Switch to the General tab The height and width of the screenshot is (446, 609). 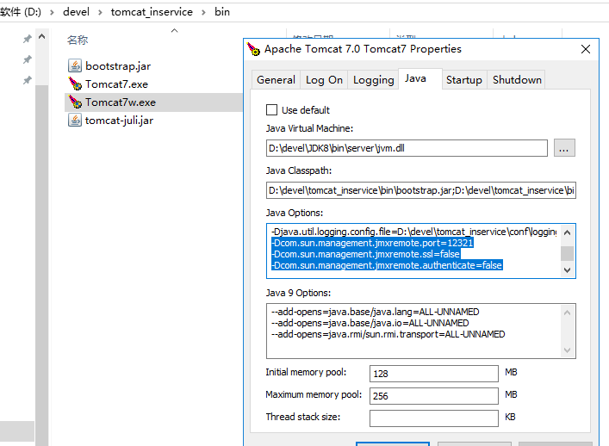click(276, 80)
